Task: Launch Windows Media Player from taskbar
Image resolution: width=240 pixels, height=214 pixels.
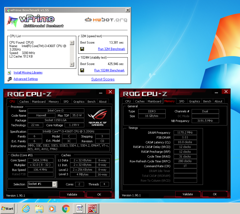Action: 52,208
